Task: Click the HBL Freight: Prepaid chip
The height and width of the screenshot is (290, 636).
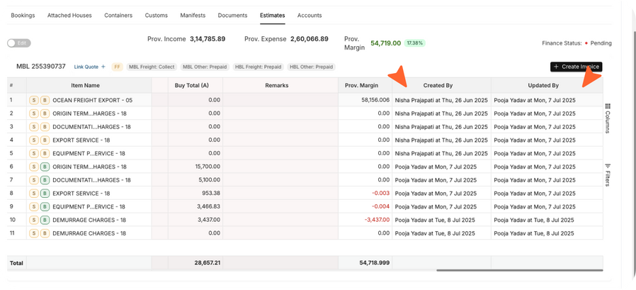Action: [x=259, y=67]
